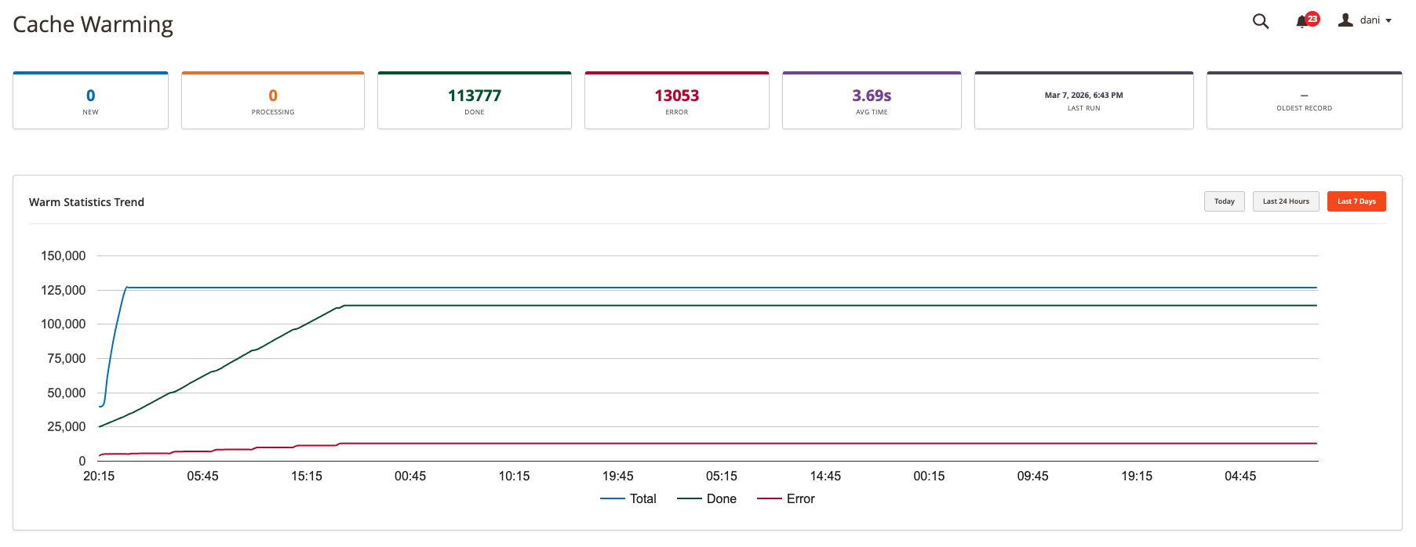Image resolution: width=1416 pixels, height=547 pixels.
Task: Open the search magnifier icon
Action: 1261,21
